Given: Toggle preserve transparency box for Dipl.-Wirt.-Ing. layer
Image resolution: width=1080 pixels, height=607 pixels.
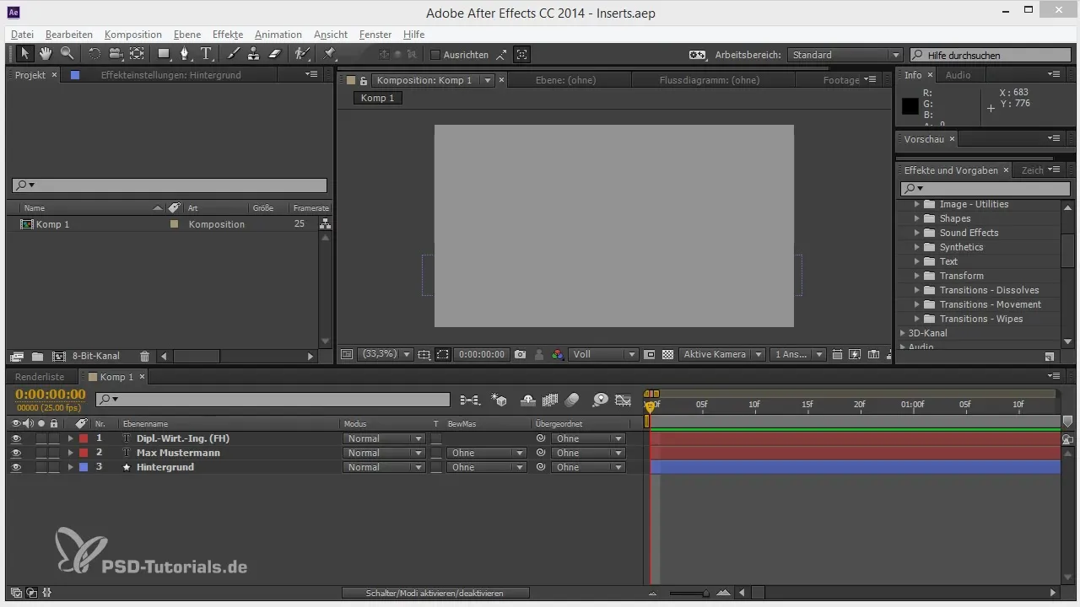Looking at the screenshot, I should point(436,438).
